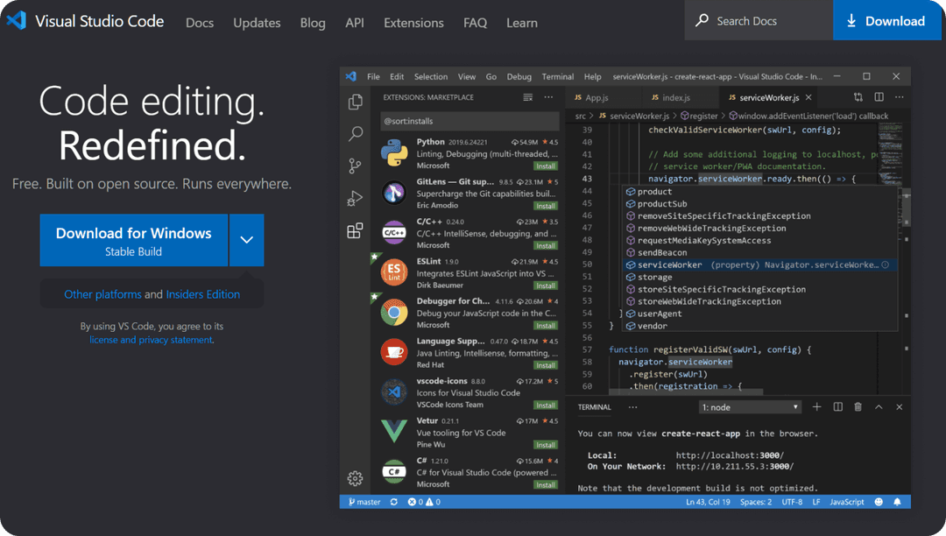Kill terminal with trash icon
This screenshot has width=946, height=536.
click(858, 407)
